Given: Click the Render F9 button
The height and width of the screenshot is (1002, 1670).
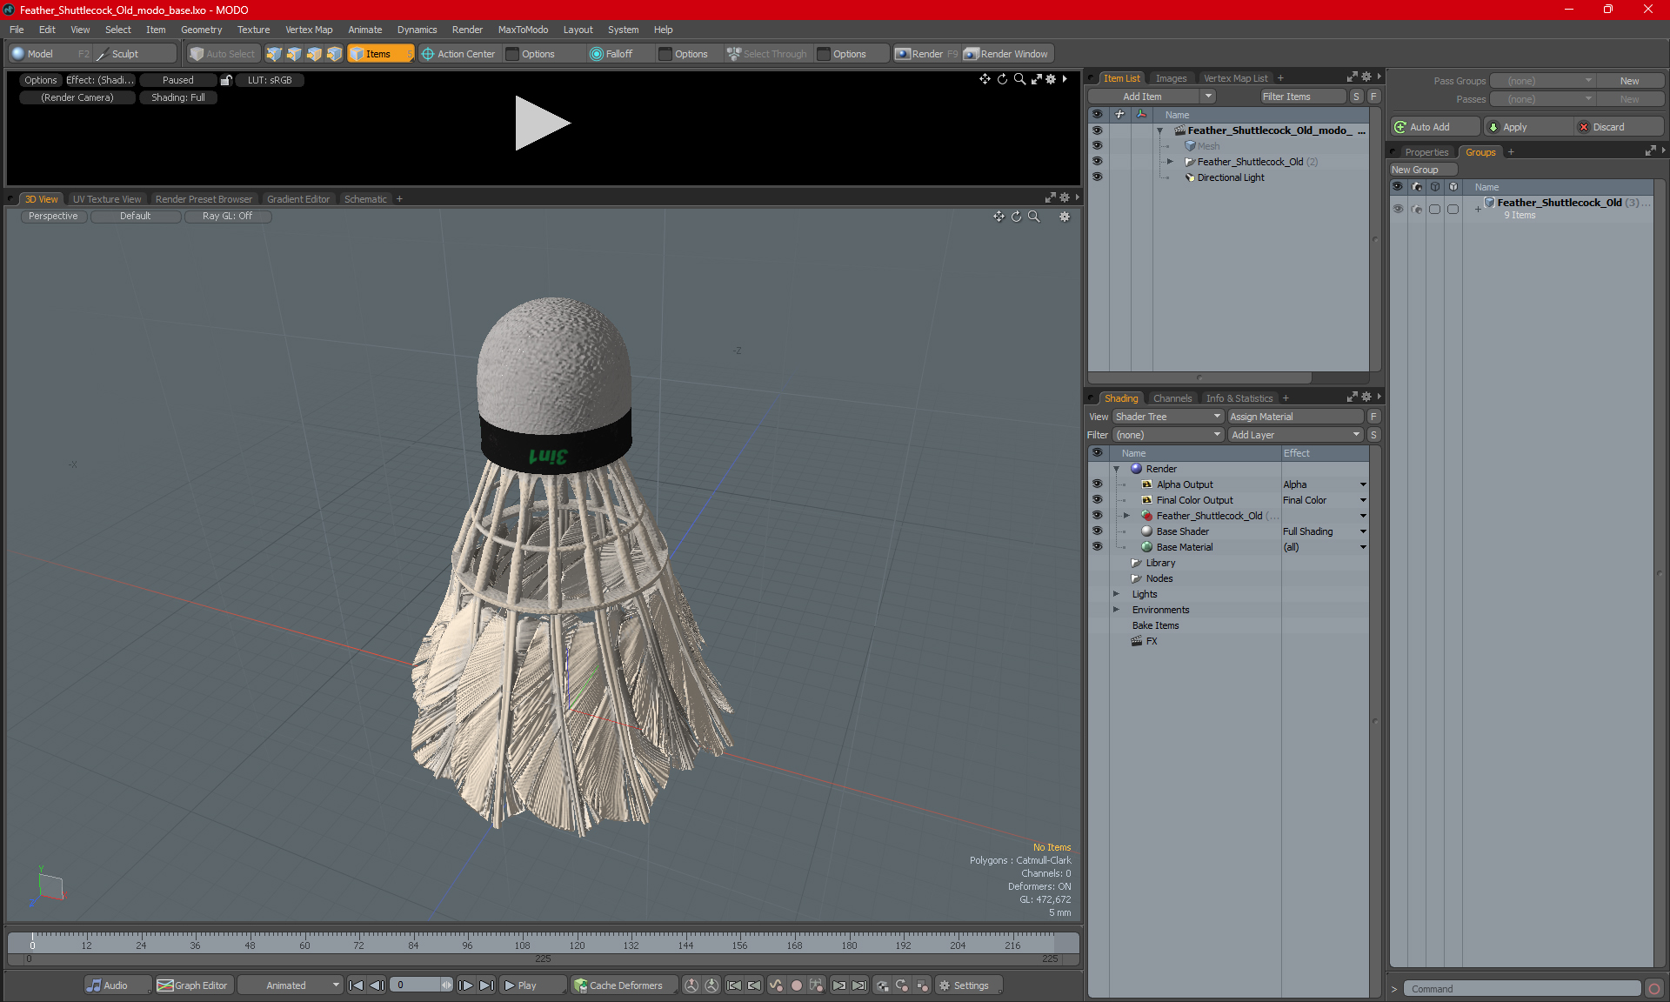Looking at the screenshot, I should click(926, 54).
